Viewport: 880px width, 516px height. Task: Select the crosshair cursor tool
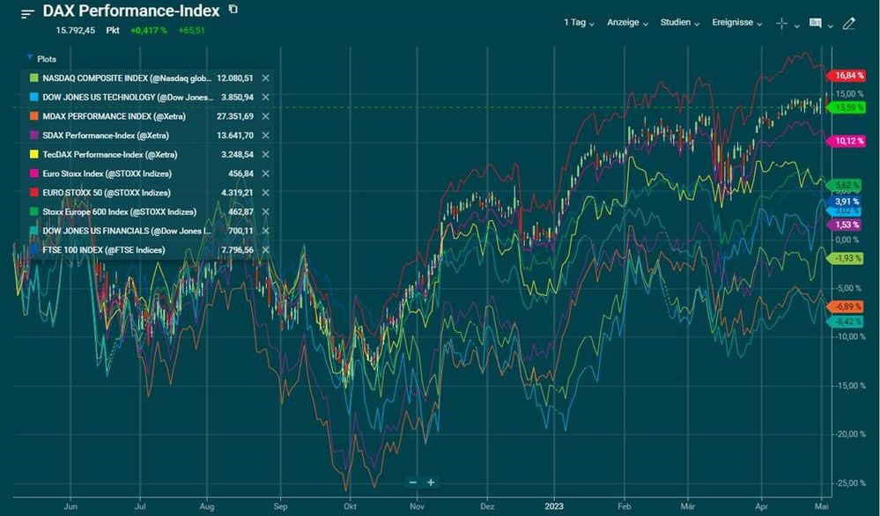(x=781, y=23)
